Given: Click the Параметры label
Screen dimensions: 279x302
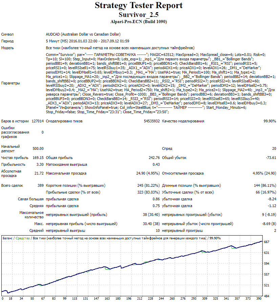Looking at the screenshot, I should (10, 83).
